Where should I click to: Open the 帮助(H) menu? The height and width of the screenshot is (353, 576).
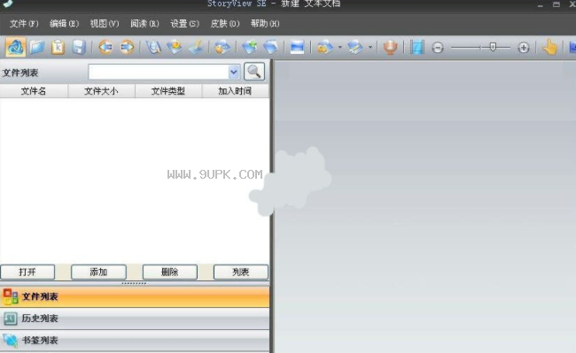[x=265, y=24]
